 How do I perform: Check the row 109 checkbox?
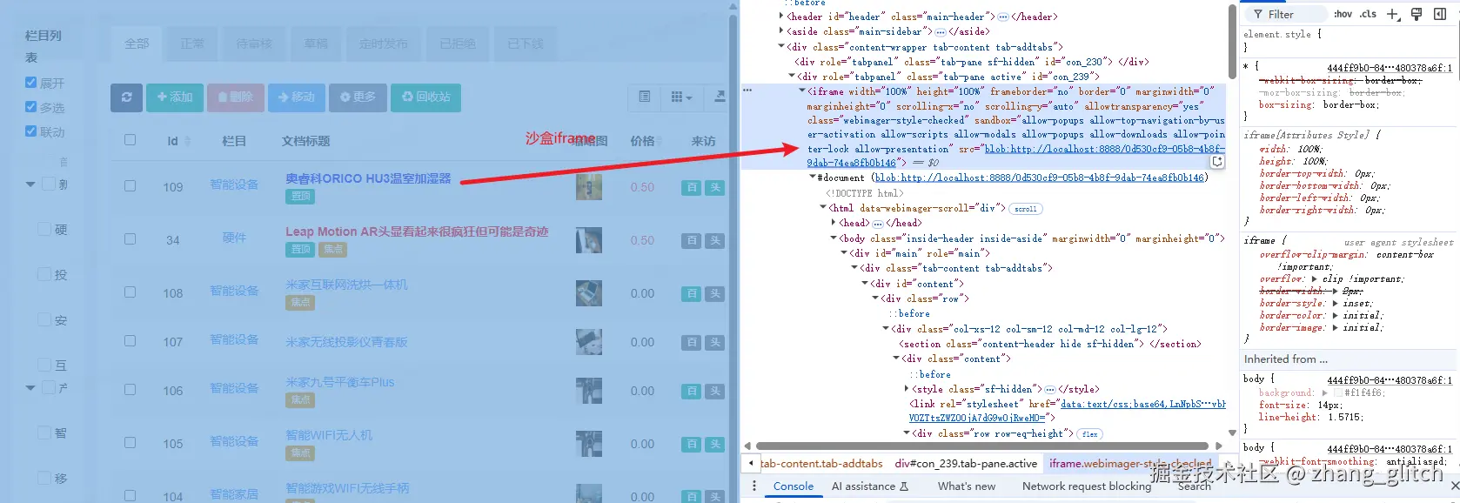(x=131, y=185)
